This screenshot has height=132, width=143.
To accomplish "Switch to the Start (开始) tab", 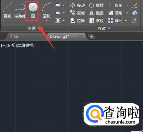I will 14,36.
